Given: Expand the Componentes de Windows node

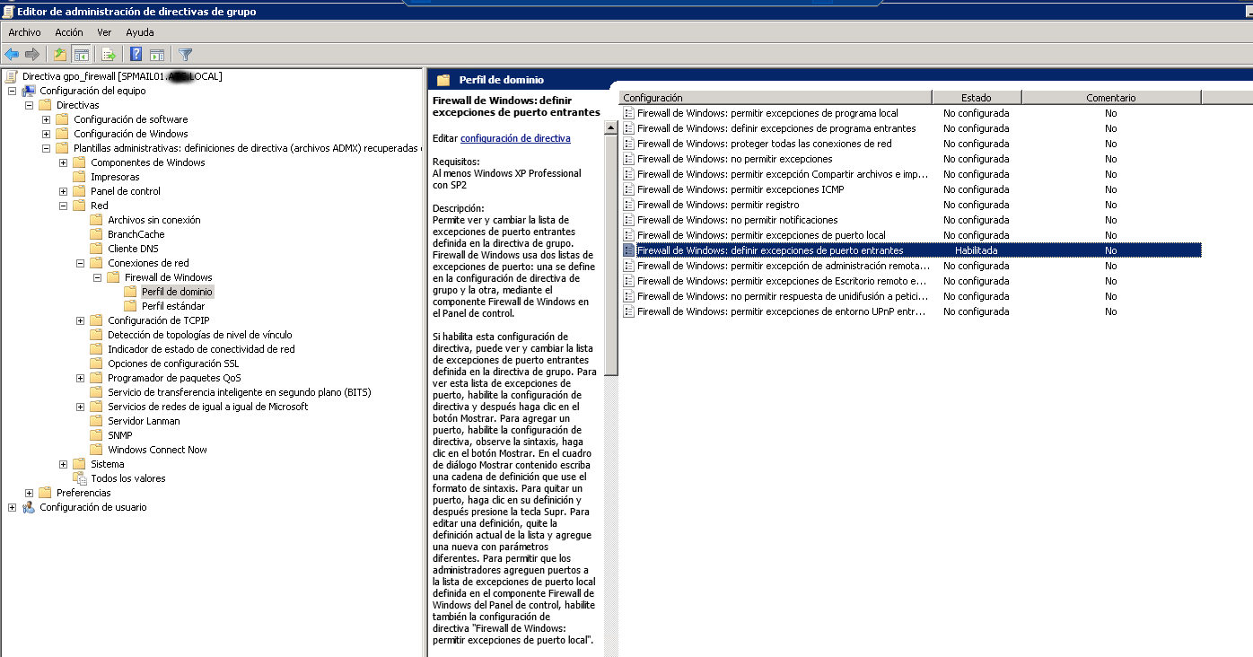Looking at the screenshot, I should (x=64, y=162).
